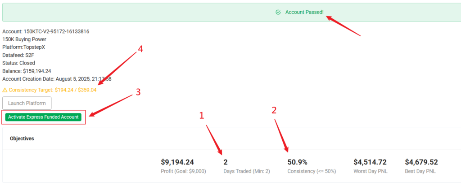The height and width of the screenshot is (186, 461).
Task: Click the $4,514.72 Worst Day PNL value
Action: click(370, 162)
